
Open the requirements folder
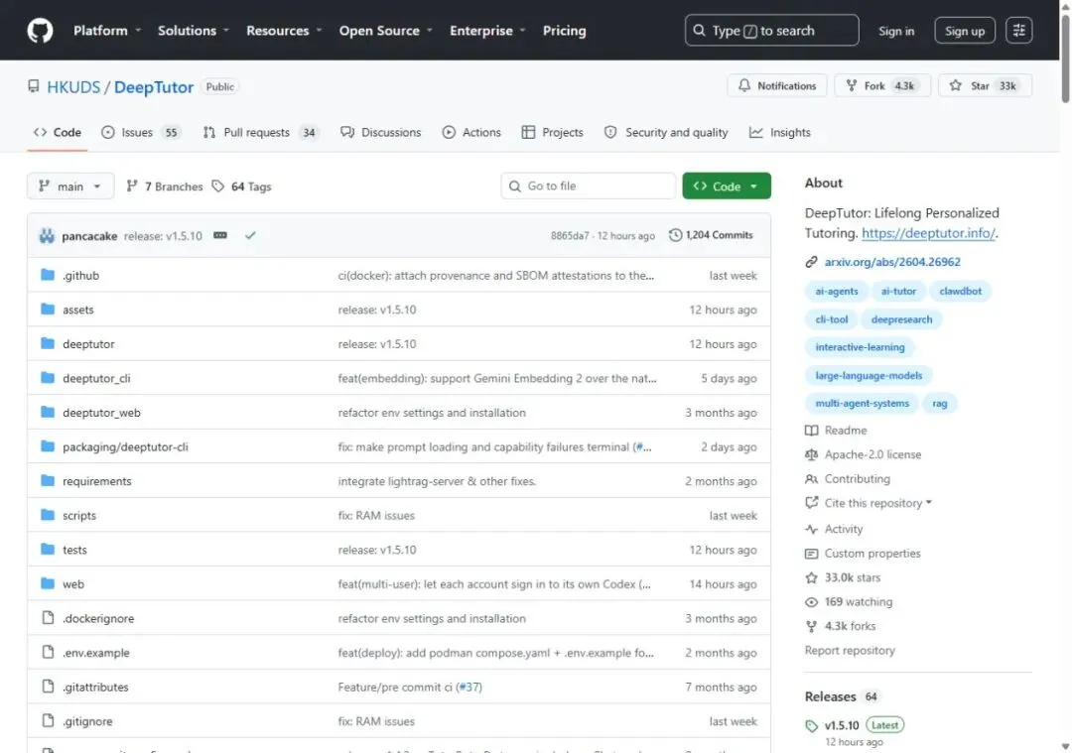tap(97, 481)
